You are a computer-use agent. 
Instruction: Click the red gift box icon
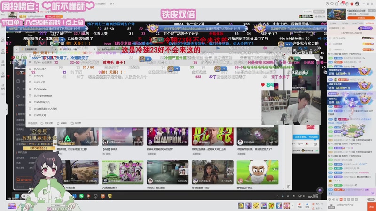(x=352, y=4)
